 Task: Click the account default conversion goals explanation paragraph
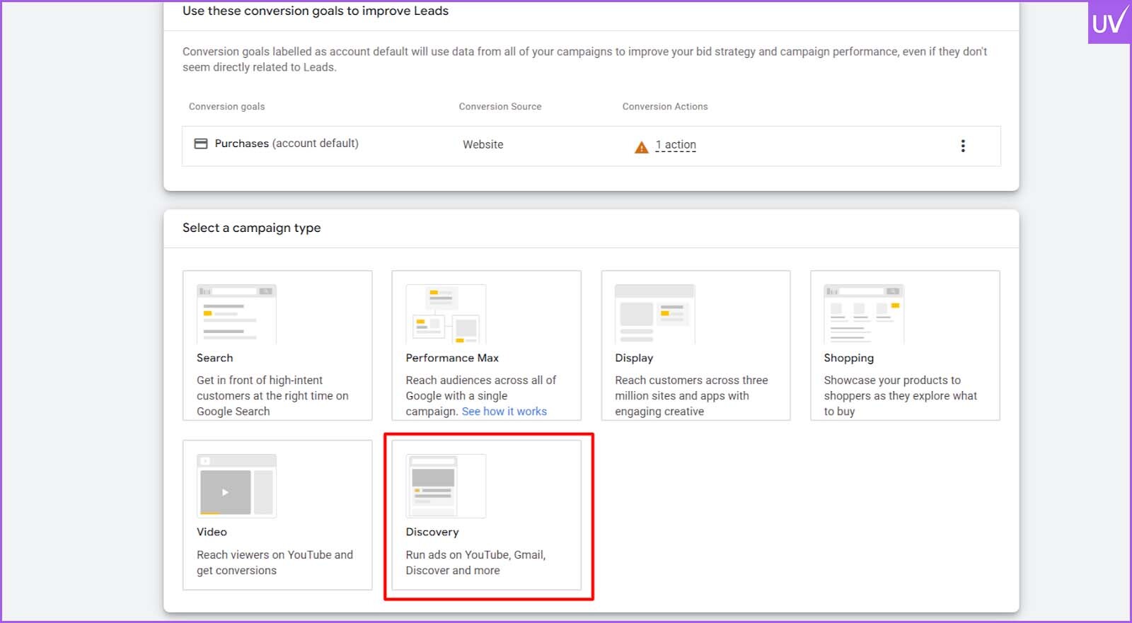click(x=584, y=59)
